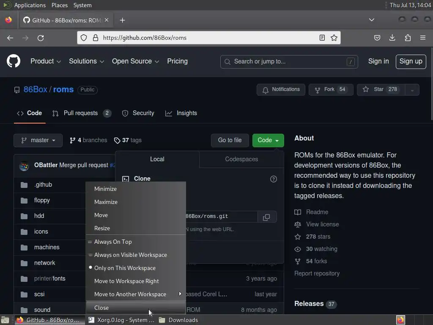
Task: Click the Firefox icon in system tray
Action: tap(401, 320)
